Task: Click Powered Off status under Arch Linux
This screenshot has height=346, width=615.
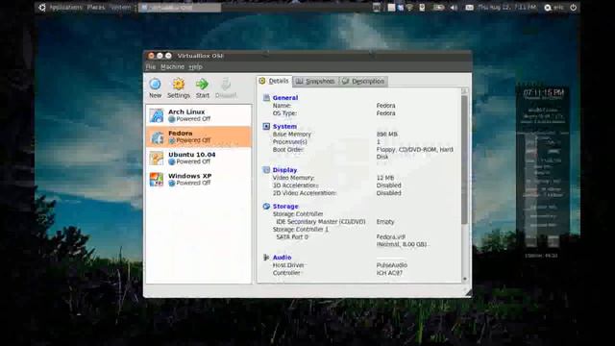Action: coord(190,119)
